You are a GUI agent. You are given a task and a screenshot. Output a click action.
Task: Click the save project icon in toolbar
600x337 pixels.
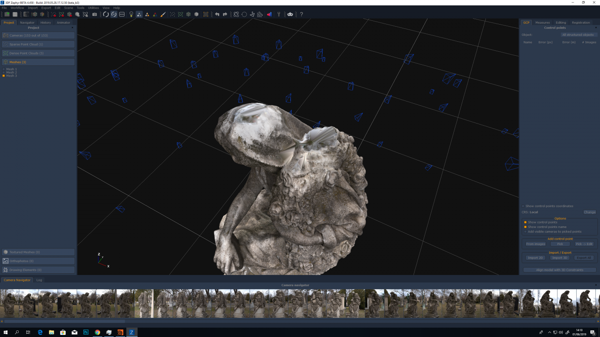click(15, 14)
